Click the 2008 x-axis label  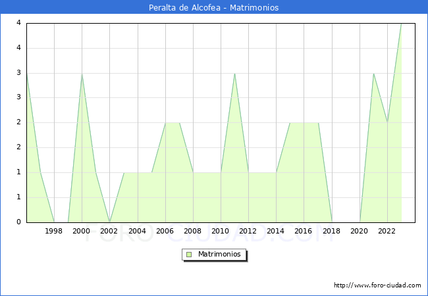coord(193,231)
